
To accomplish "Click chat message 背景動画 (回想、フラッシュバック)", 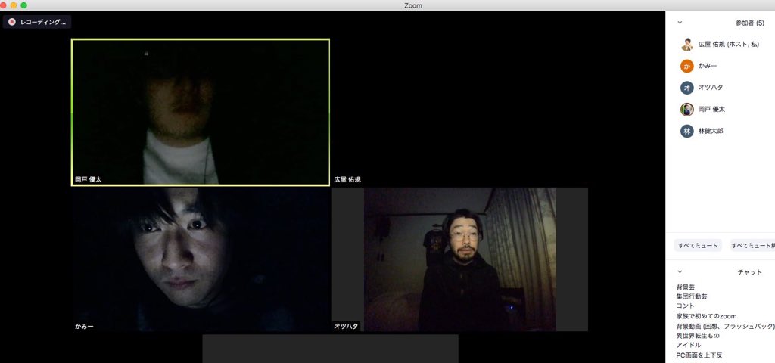I will [x=725, y=327].
